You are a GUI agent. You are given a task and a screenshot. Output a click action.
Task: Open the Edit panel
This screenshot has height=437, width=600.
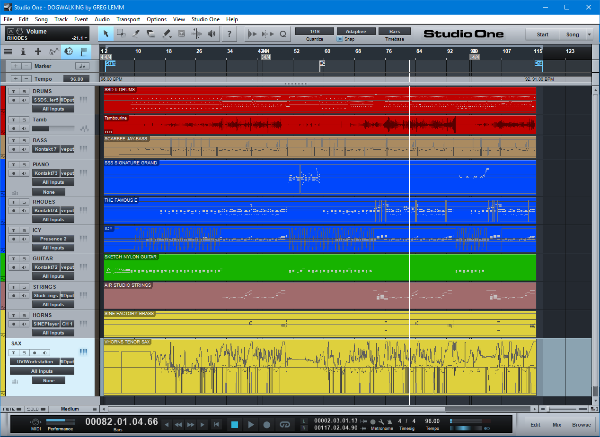535,425
